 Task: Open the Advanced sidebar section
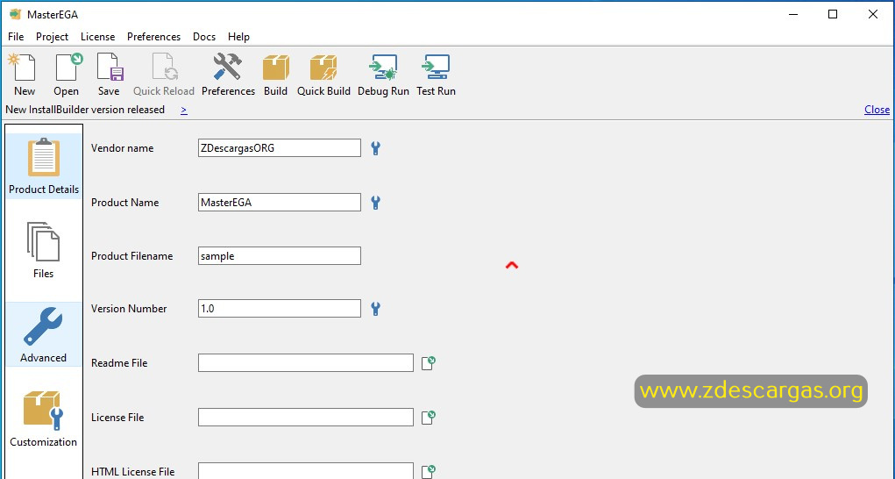43,334
